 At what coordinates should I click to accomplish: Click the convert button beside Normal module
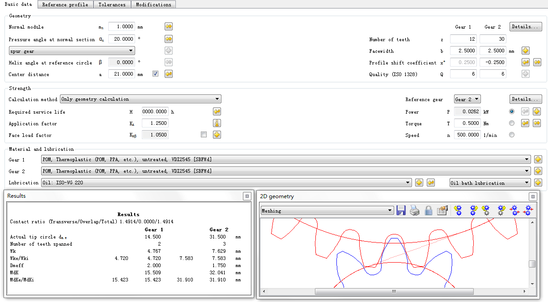(x=169, y=27)
